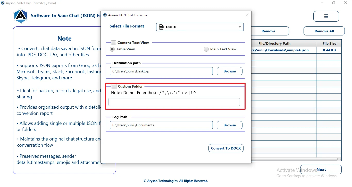This screenshot has height=187, width=352.
Task: Click the dialog title bar Aryson icon
Action: [105, 15]
